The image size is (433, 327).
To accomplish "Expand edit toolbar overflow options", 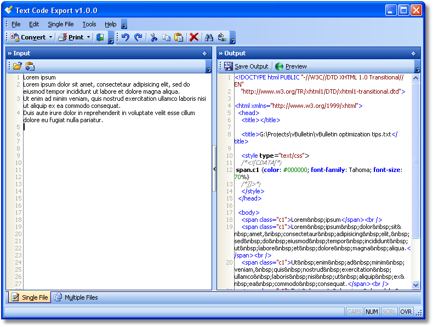I will point(233,38).
